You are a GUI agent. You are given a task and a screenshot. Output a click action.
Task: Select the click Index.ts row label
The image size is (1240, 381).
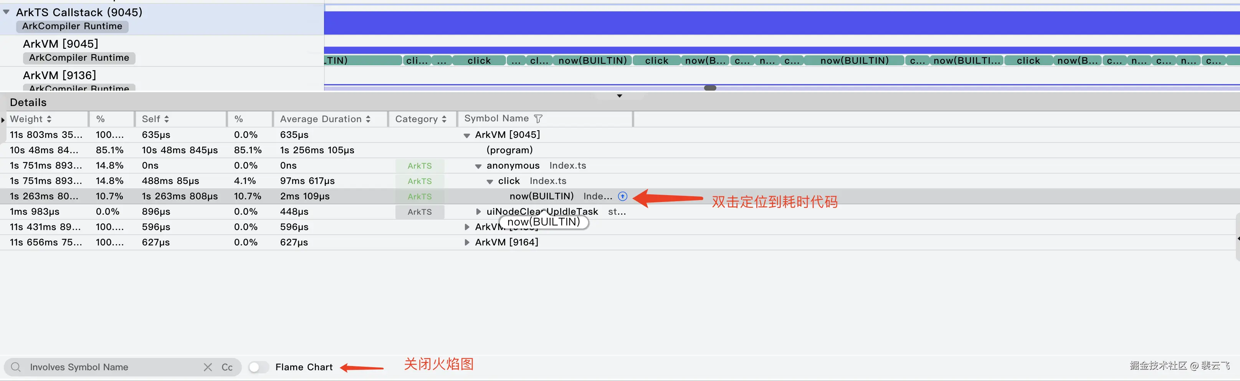[x=532, y=181]
